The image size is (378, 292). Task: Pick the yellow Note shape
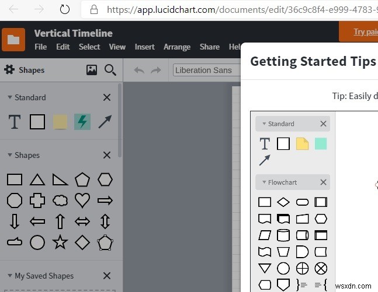tap(60, 122)
